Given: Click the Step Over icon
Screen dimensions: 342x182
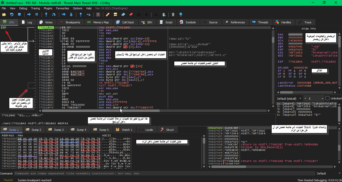Looking at the screenshot, I should coord(54,14).
